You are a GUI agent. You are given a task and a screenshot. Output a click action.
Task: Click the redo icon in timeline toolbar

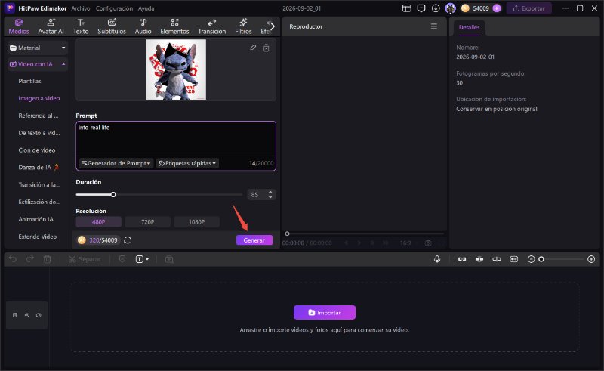click(30, 259)
